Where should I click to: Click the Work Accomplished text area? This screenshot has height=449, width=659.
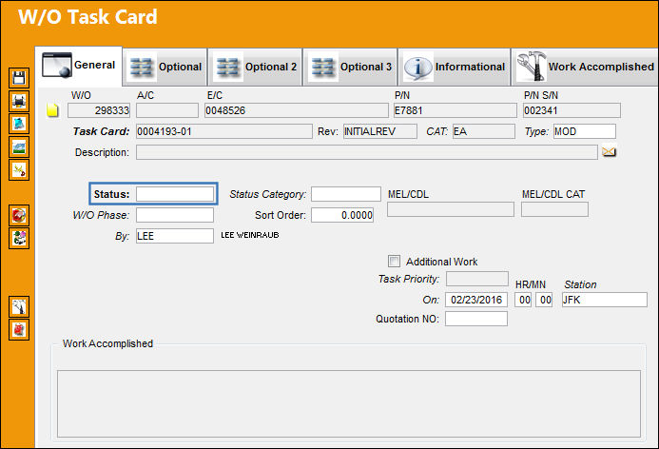[349, 403]
